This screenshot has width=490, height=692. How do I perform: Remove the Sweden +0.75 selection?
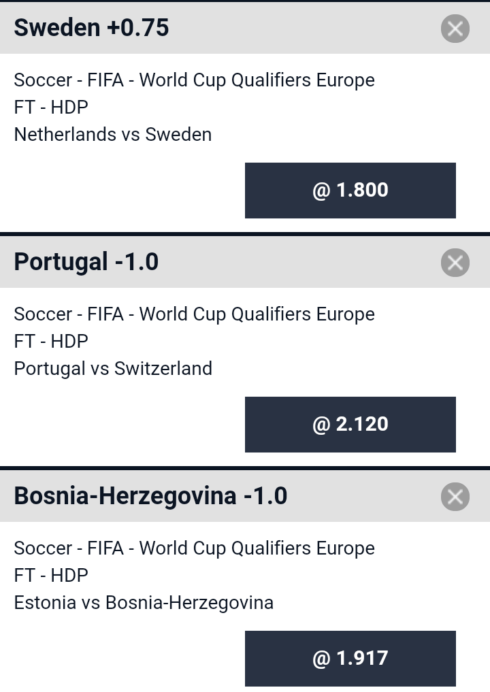tap(455, 29)
